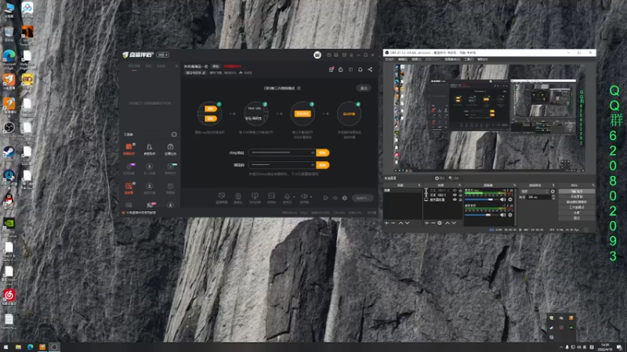Start Virtual Camera in OBS controls

point(577,203)
